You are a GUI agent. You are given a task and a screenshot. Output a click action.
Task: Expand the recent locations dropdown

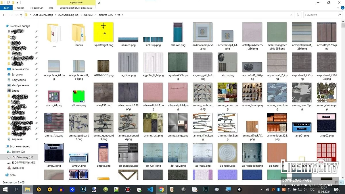[16, 15]
